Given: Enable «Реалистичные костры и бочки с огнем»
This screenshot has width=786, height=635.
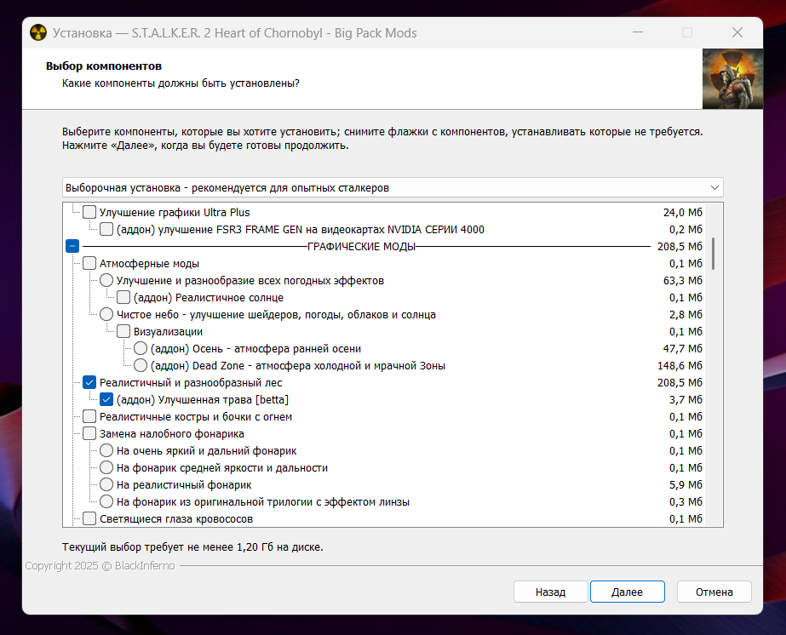Looking at the screenshot, I should click(89, 416).
